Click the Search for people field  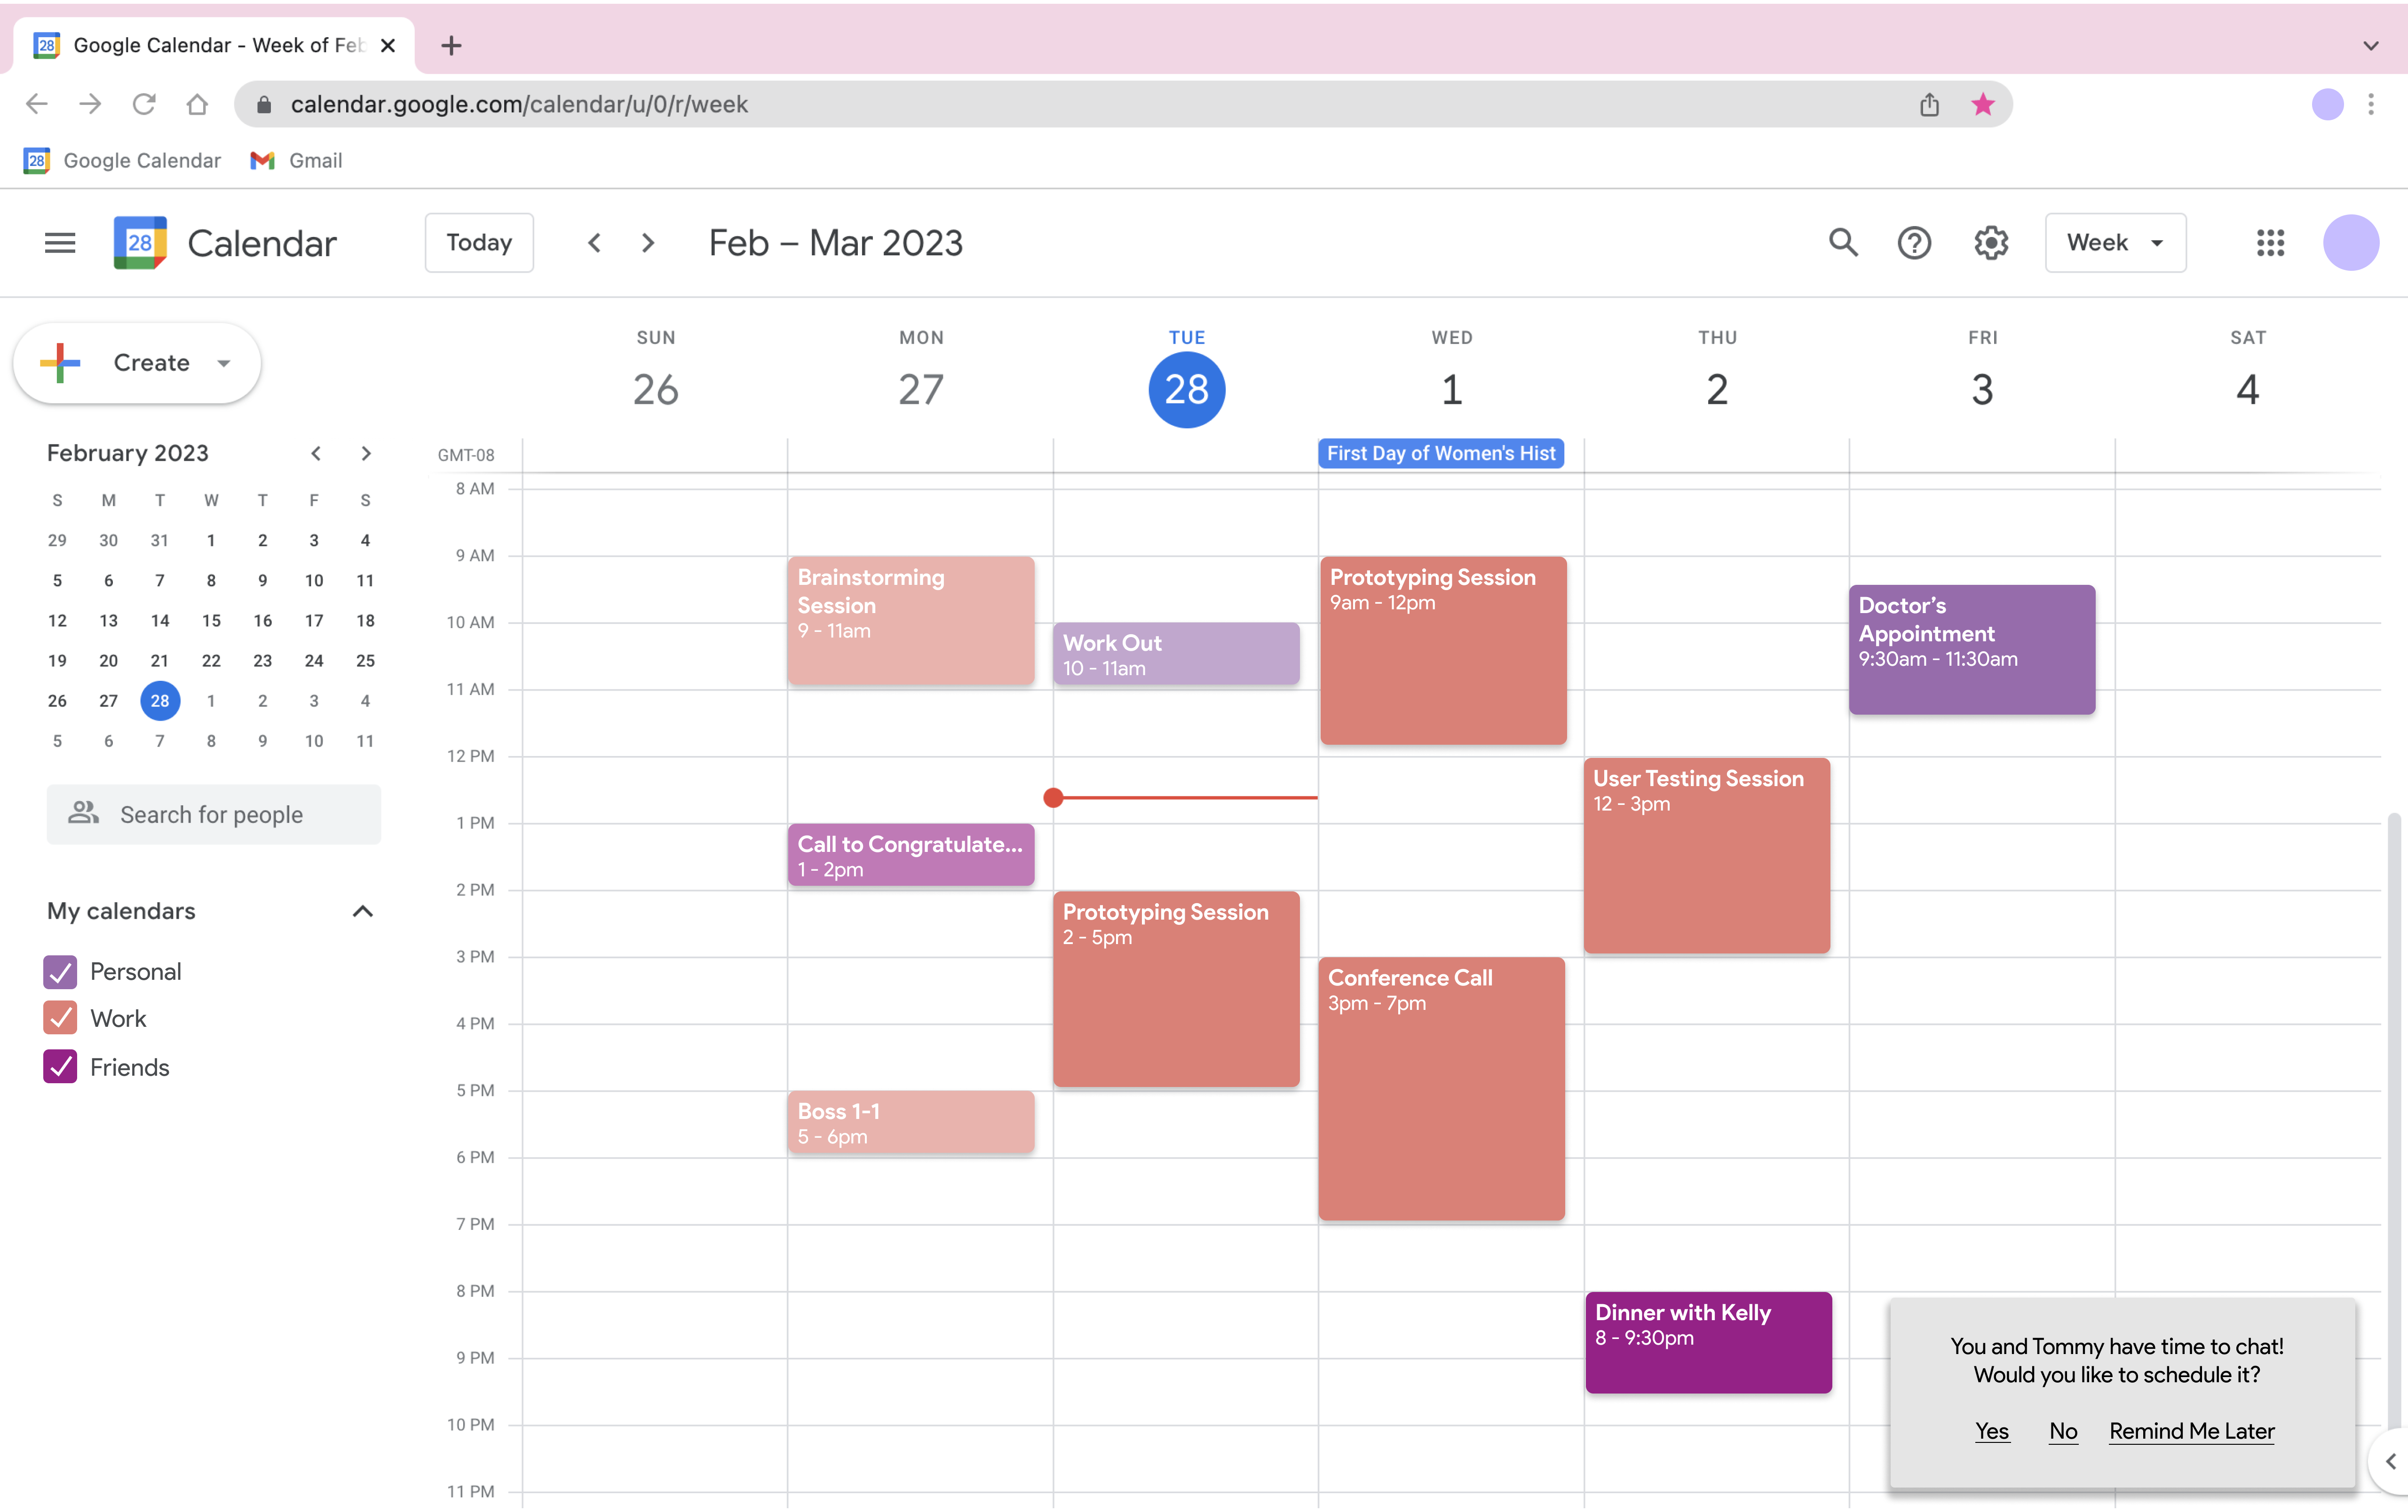(x=214, y=814)
